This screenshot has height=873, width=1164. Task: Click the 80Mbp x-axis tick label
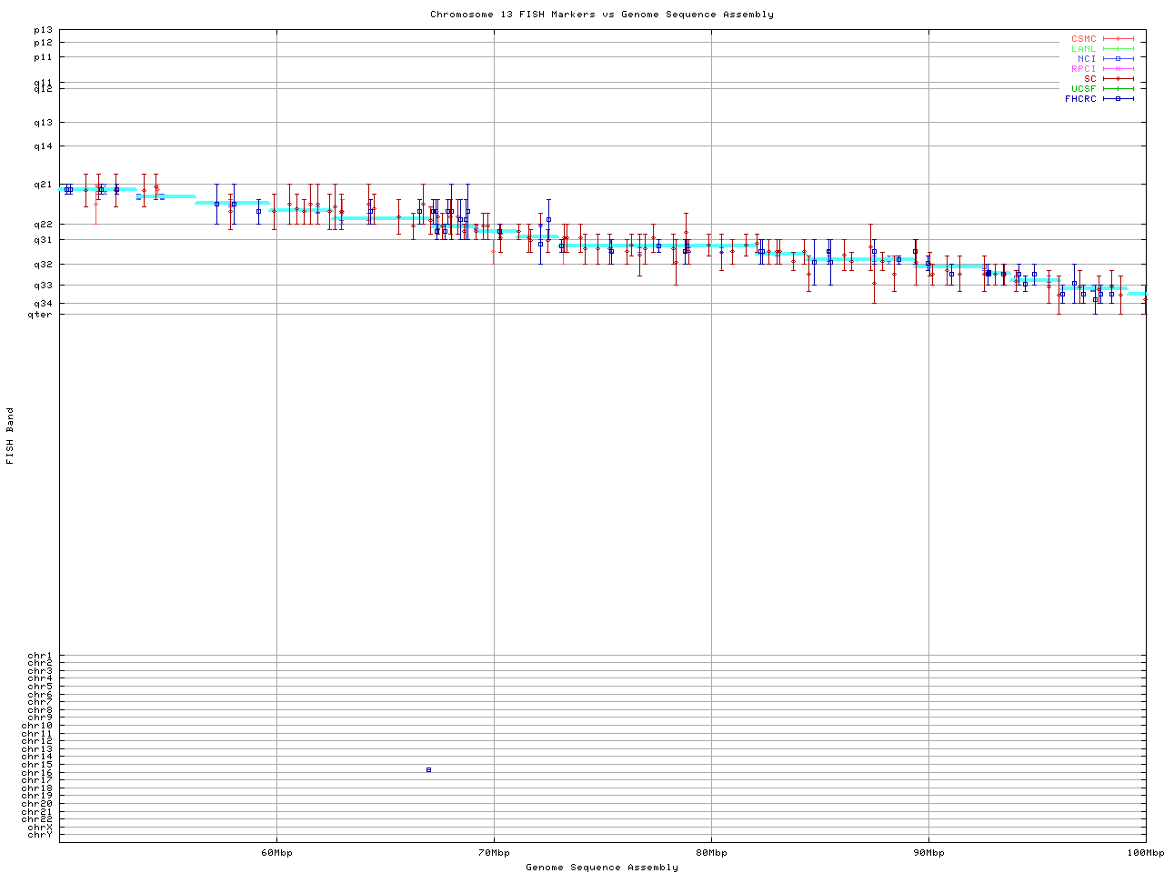pyautogui.click(x=711, y=853)
